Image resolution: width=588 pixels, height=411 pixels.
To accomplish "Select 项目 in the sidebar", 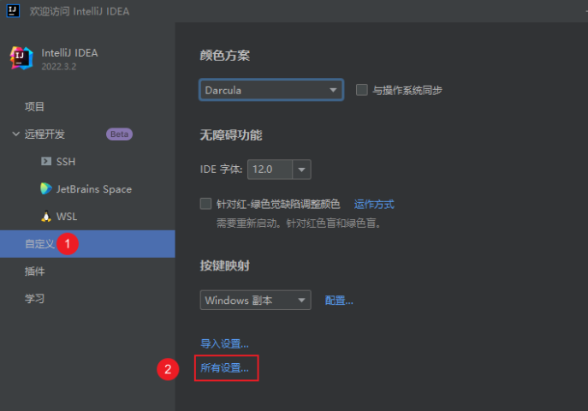I will pyautogui.click(x=34, y=107).
